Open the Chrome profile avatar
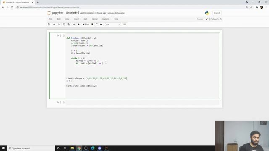 pos(261,8)
